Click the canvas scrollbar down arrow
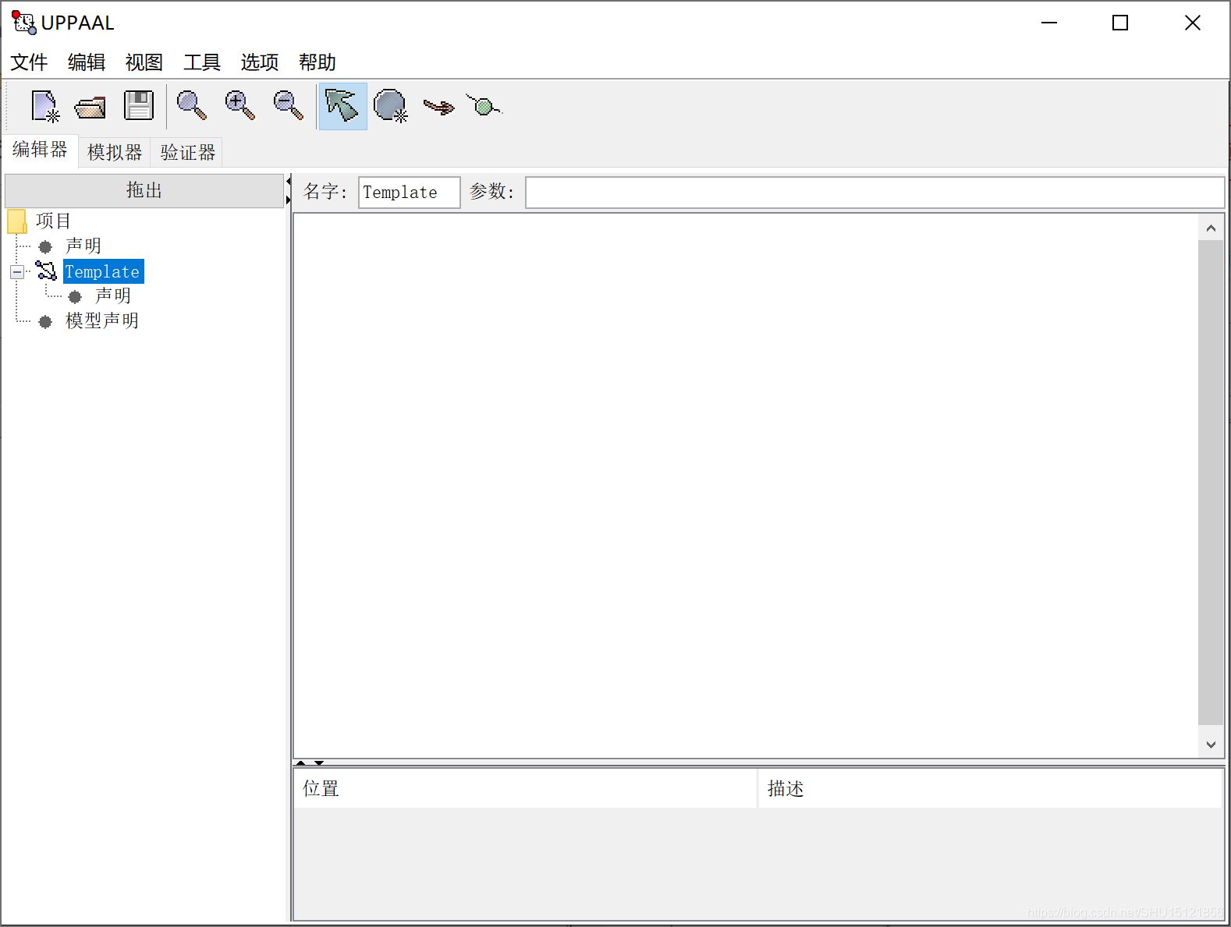Viewport: 1231px width, 927px height. [1211, 745]
